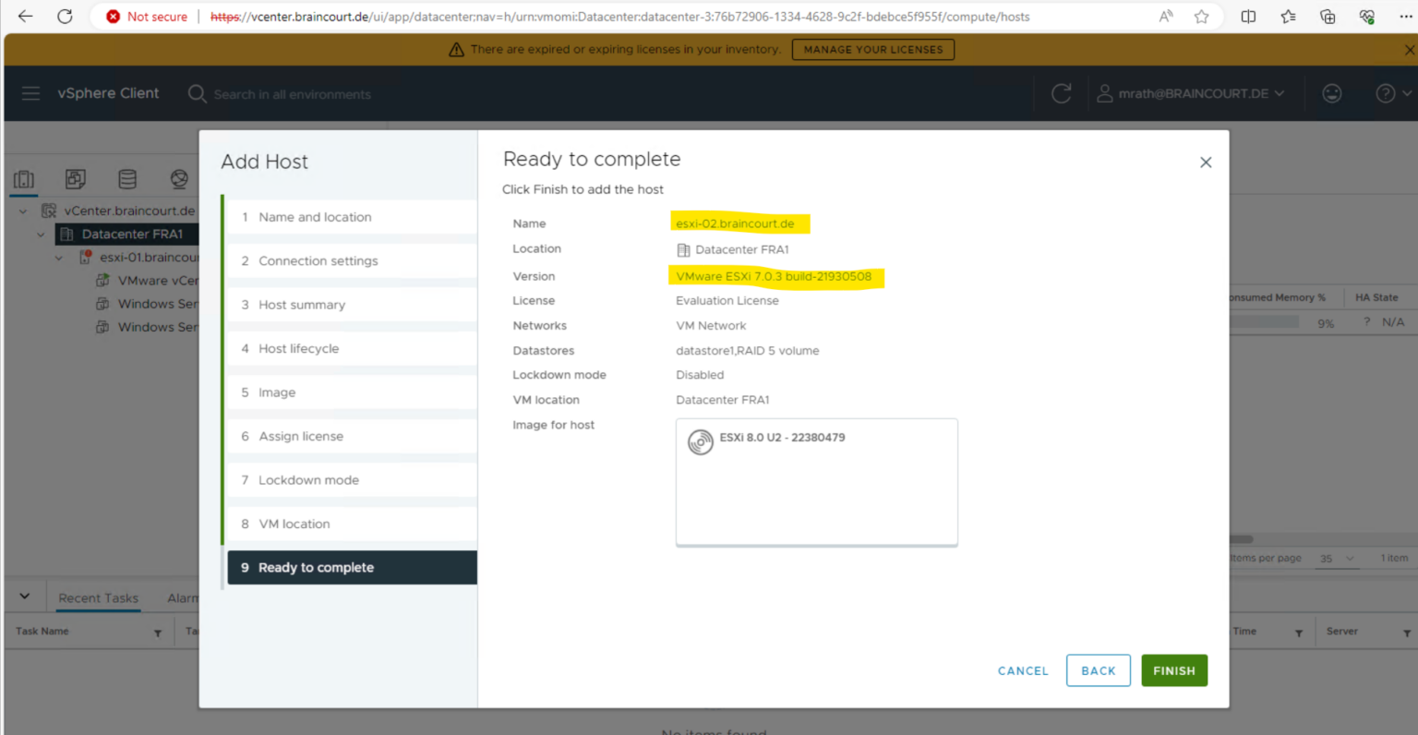The image size is (1418, 735).
Task: Click the MANAGE YOUR LICENSES button
Action: click(x=872, y=49)
